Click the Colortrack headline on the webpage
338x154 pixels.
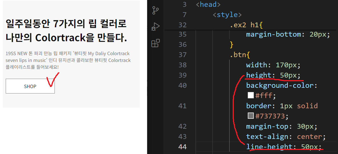[x=66, y=31]
